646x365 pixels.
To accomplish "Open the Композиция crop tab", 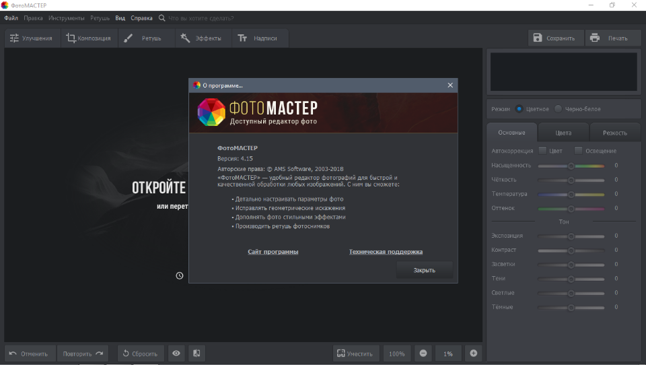I will [89, 38].
